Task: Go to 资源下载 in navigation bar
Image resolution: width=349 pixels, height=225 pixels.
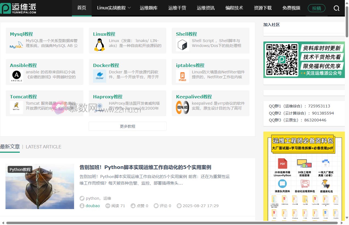Action: point(263,8)
